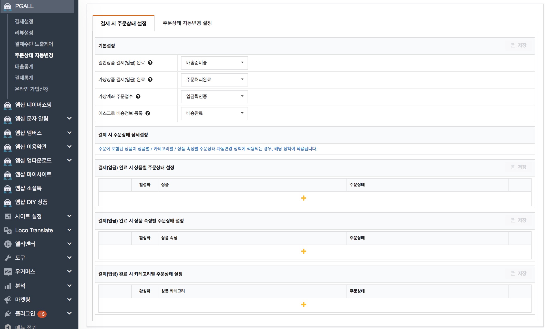Switch to 주문상태 자동변경 설정 tab
Image resolution: width=550 pixels, height=329 pixels.
(187, 23)
